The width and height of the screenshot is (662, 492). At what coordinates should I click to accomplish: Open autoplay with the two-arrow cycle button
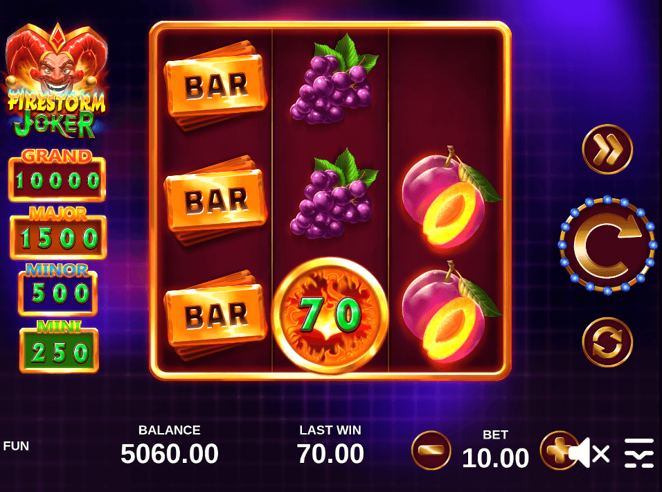point(607,342)
